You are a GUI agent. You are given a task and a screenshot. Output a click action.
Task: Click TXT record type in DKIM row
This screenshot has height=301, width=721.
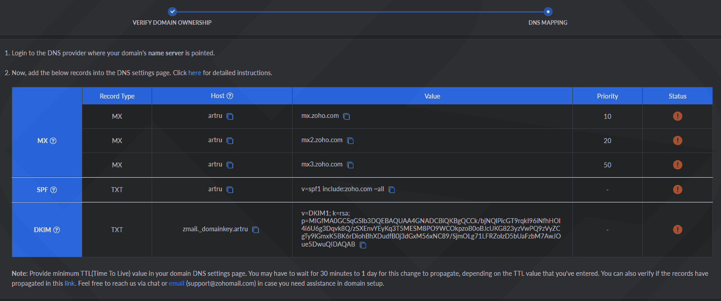tap(117, 230)
